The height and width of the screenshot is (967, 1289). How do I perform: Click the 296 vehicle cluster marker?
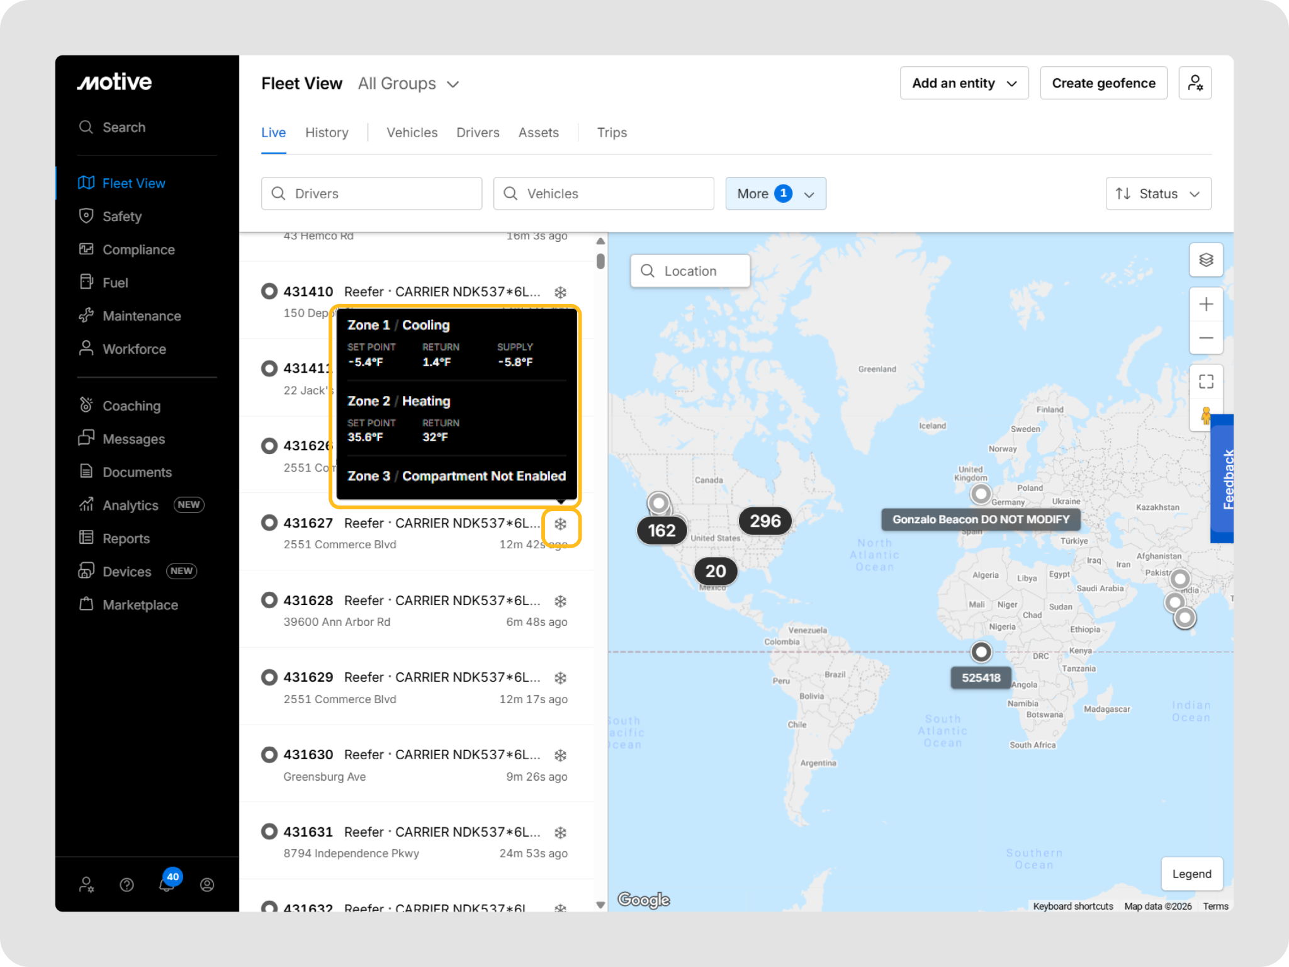(765, 521)
